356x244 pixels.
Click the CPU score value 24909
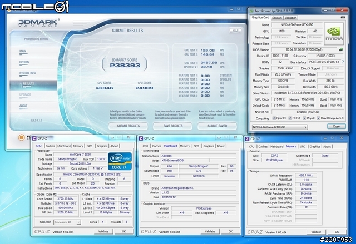tap(144, 88)
